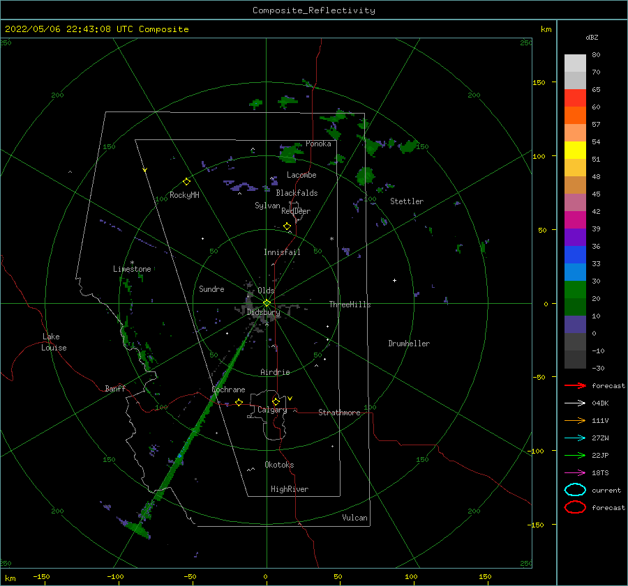Click the 18TS legend text
This screenshot has width=628, height=586.
click(x=600, y=473)
